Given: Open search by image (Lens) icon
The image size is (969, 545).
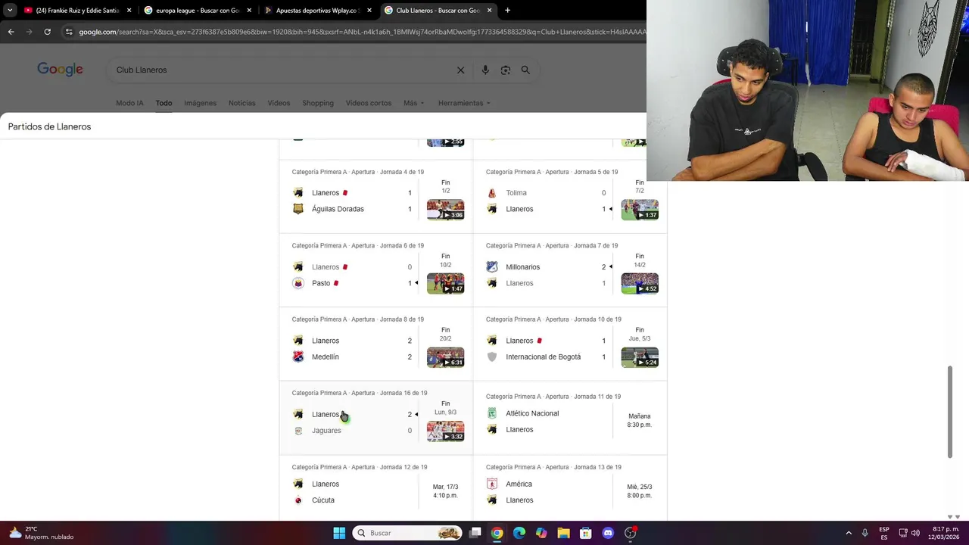Looking at the screenshot, I should pos(506,70).
